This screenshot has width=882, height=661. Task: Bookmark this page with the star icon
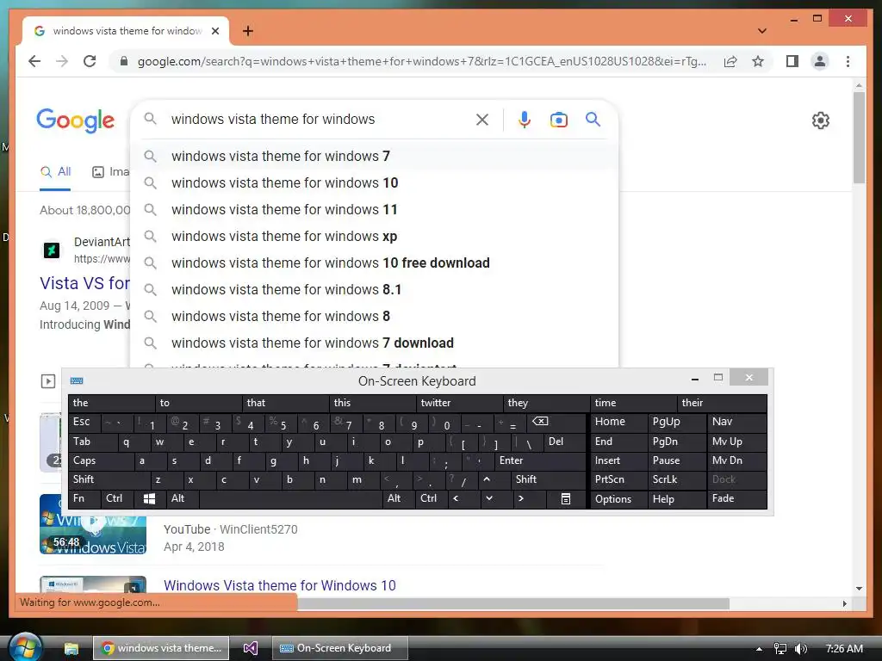click(x=758, y=61)
